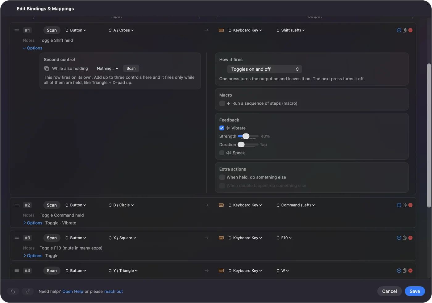Add a binding after the X / Square row
The height and width of the screenshot is (303, 432).
point(399,238)
